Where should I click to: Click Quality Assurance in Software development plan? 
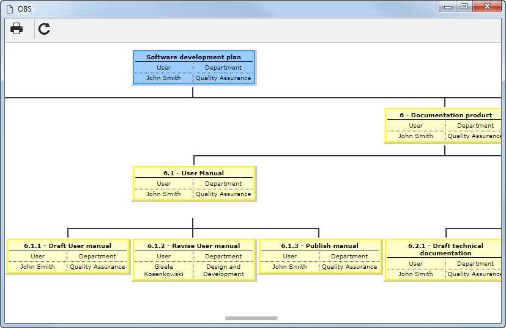pyautogui.click(x=223, y=78)
